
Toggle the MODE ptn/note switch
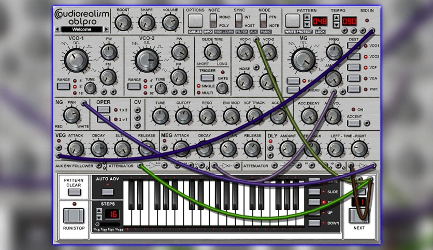(264, 21)
